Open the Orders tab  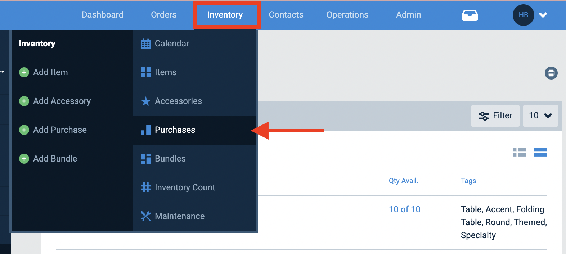164,15
